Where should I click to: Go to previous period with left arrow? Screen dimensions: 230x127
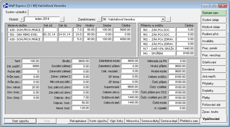[22, 19]
